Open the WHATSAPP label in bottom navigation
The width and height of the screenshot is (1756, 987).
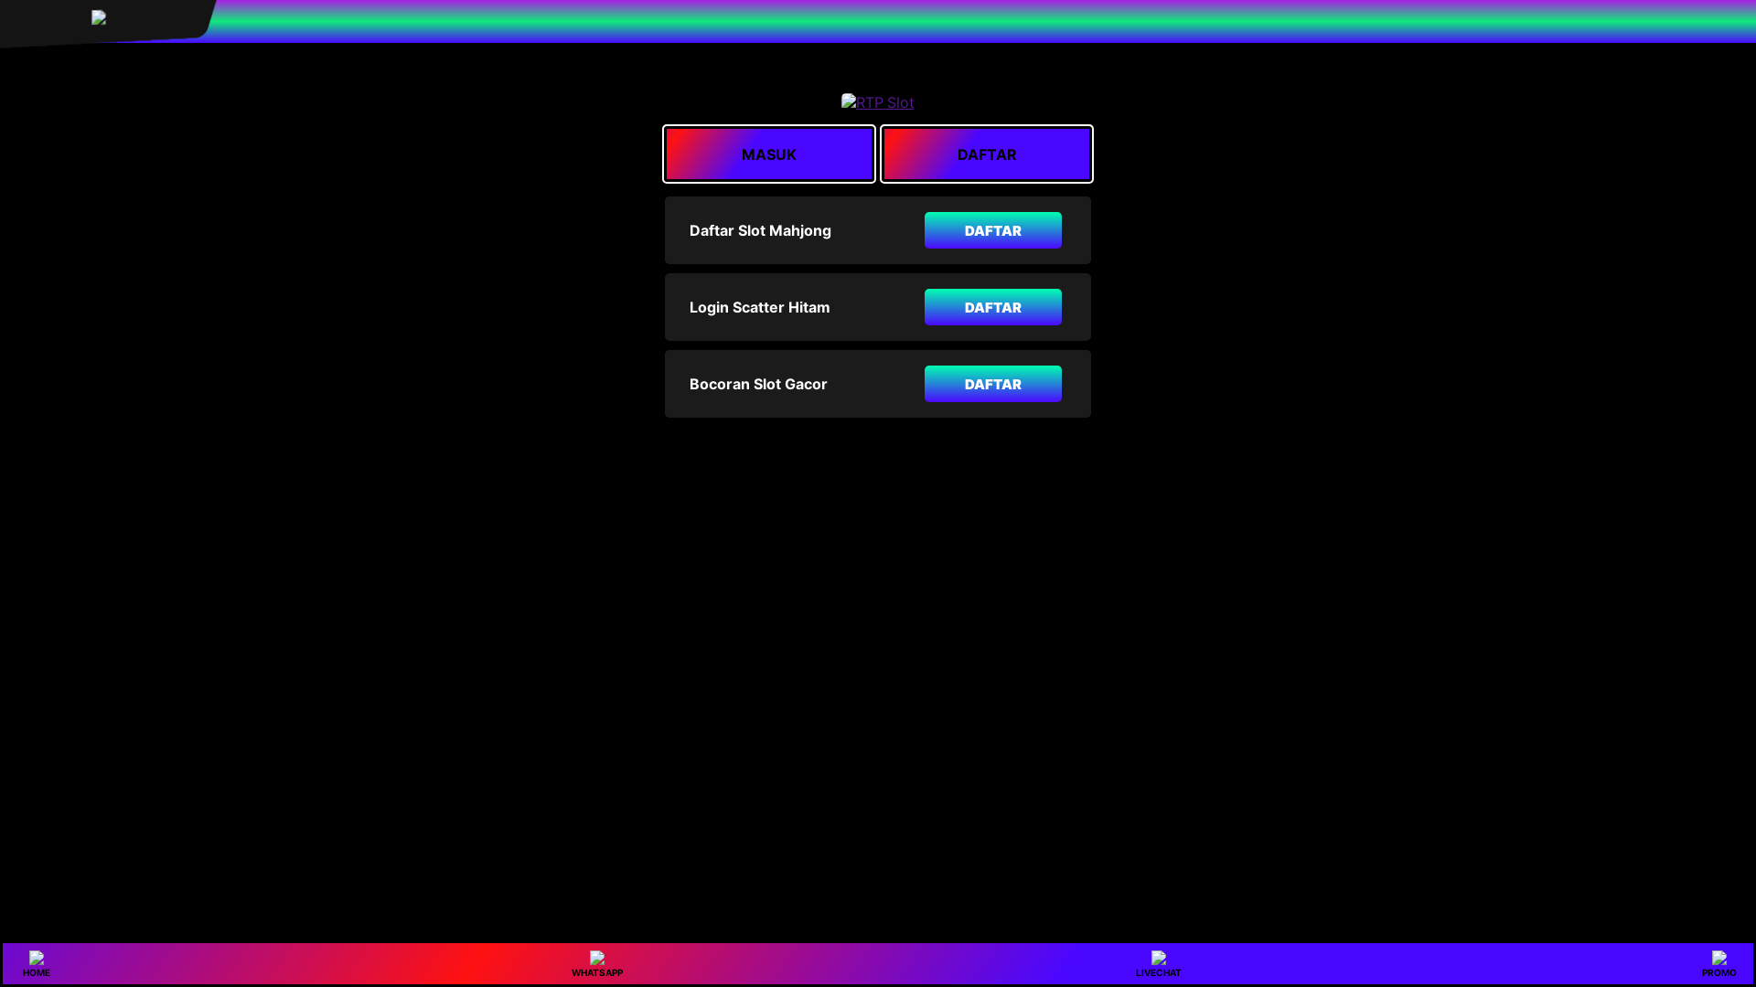(597, 973)
